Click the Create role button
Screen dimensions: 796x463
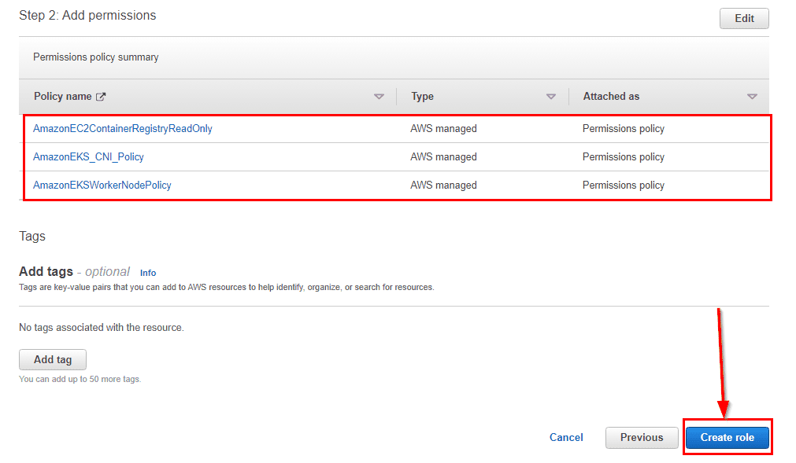[x=727, y=438]
